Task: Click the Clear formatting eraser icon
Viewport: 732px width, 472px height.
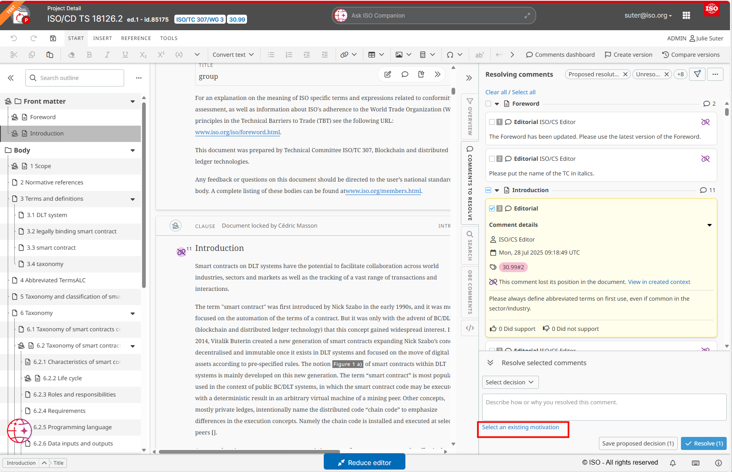Action: tap(71, 55)
